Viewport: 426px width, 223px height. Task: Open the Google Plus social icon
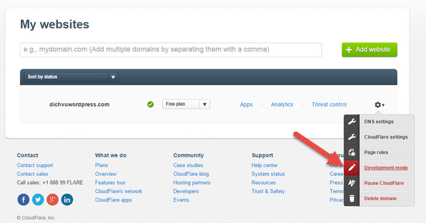[52, 199]
